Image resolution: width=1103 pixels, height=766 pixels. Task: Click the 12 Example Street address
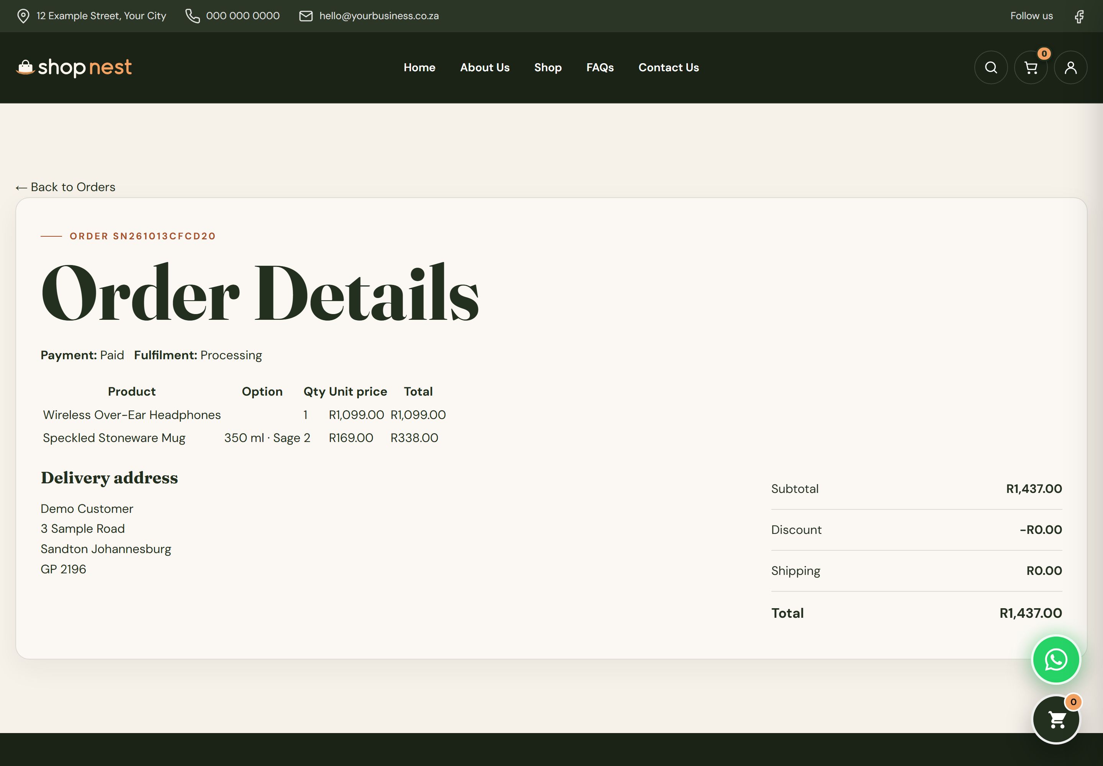point(101,16)
